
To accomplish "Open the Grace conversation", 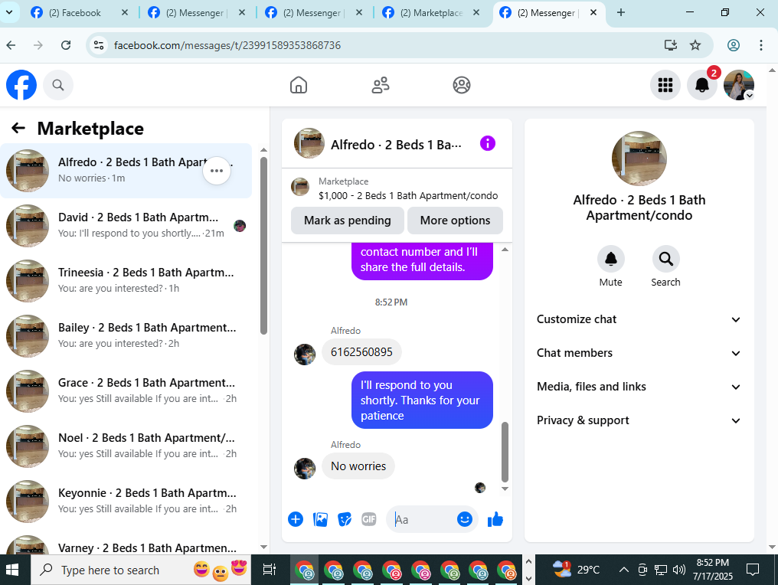I will (x=126, y=391).
